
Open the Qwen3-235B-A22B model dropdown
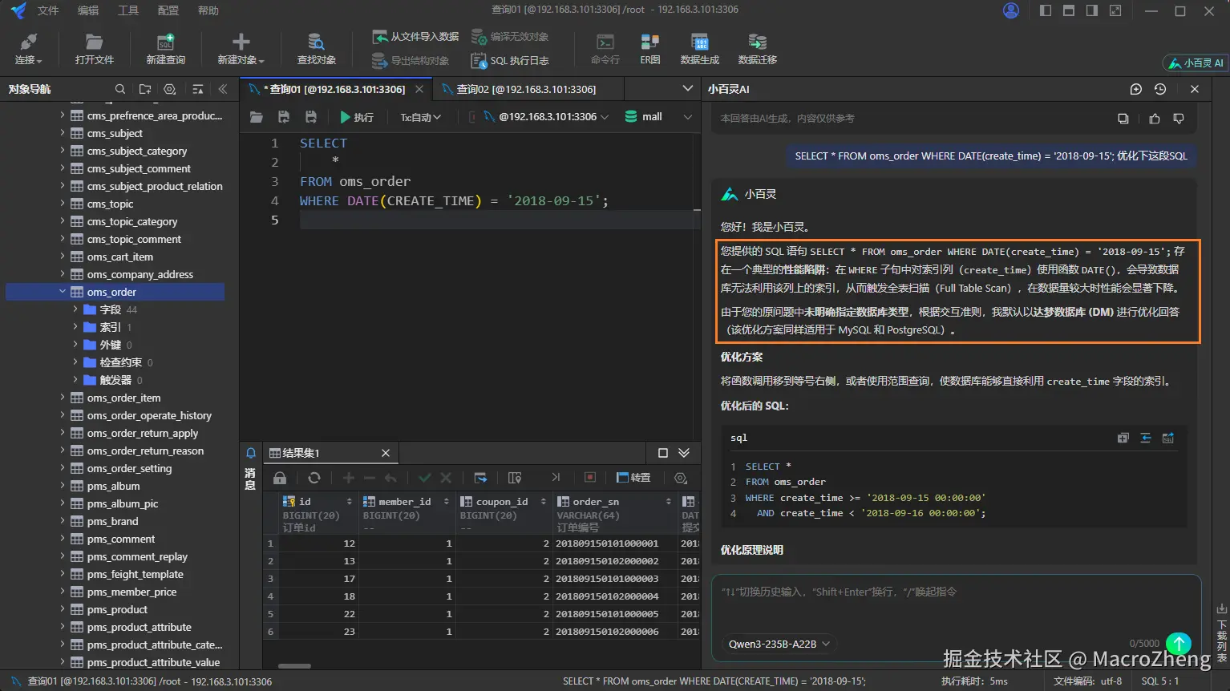(778, 644)
